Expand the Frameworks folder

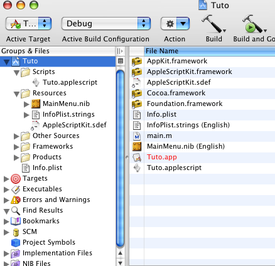(x=16, y=147)
